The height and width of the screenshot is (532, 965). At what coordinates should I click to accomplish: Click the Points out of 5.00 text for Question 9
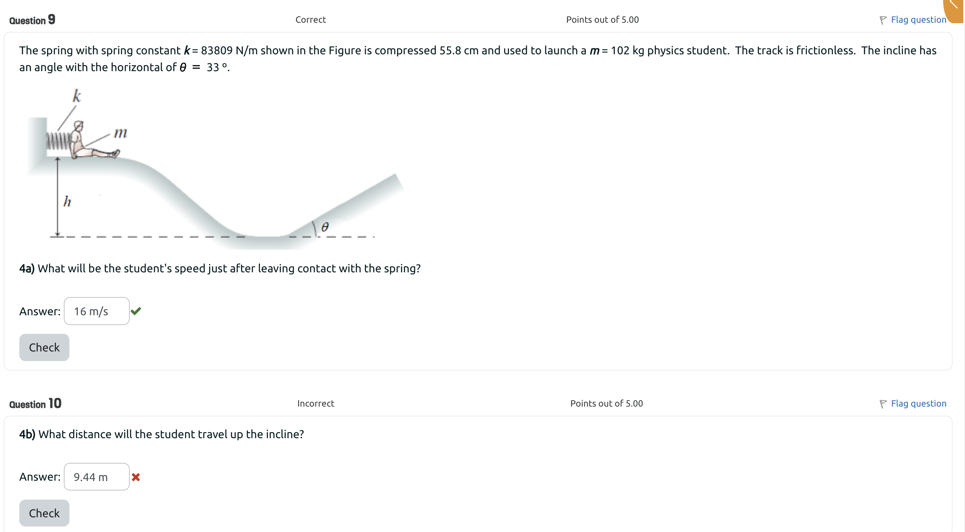tap(602, 19)
